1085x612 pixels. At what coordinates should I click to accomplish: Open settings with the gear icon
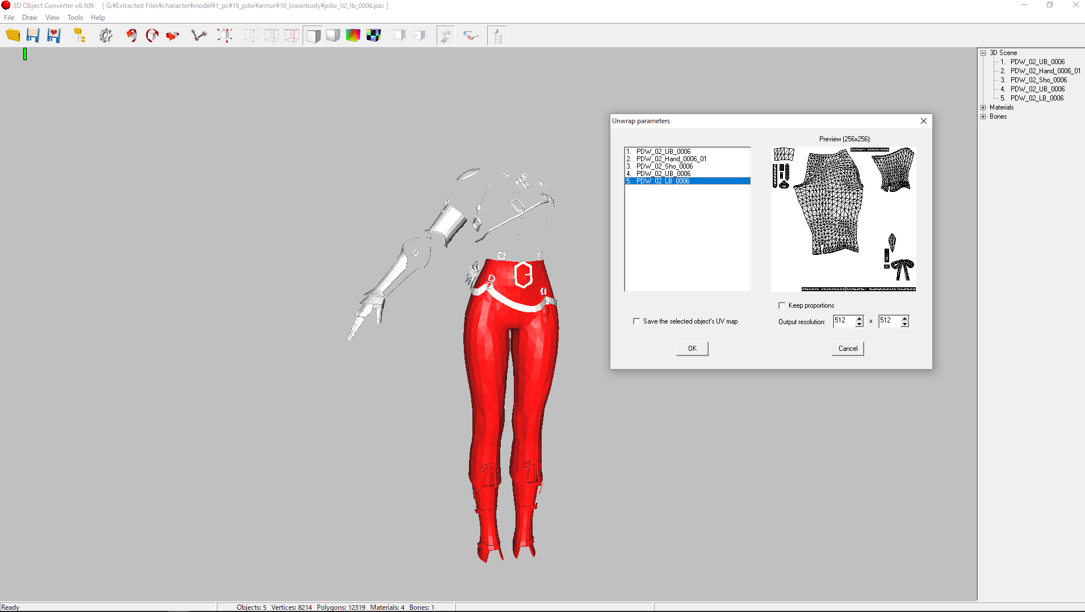click(106, 36)
